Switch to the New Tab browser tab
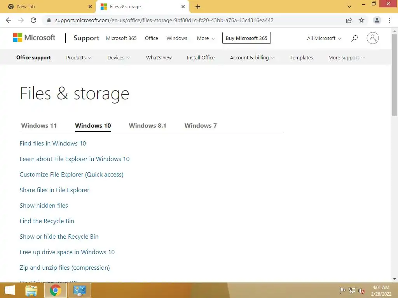 pyautogui.click(x=48, y=7)
